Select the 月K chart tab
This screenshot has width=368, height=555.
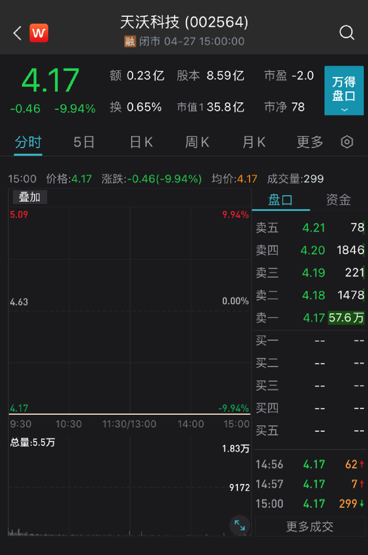pyautogui.click(x=254, y=142)
